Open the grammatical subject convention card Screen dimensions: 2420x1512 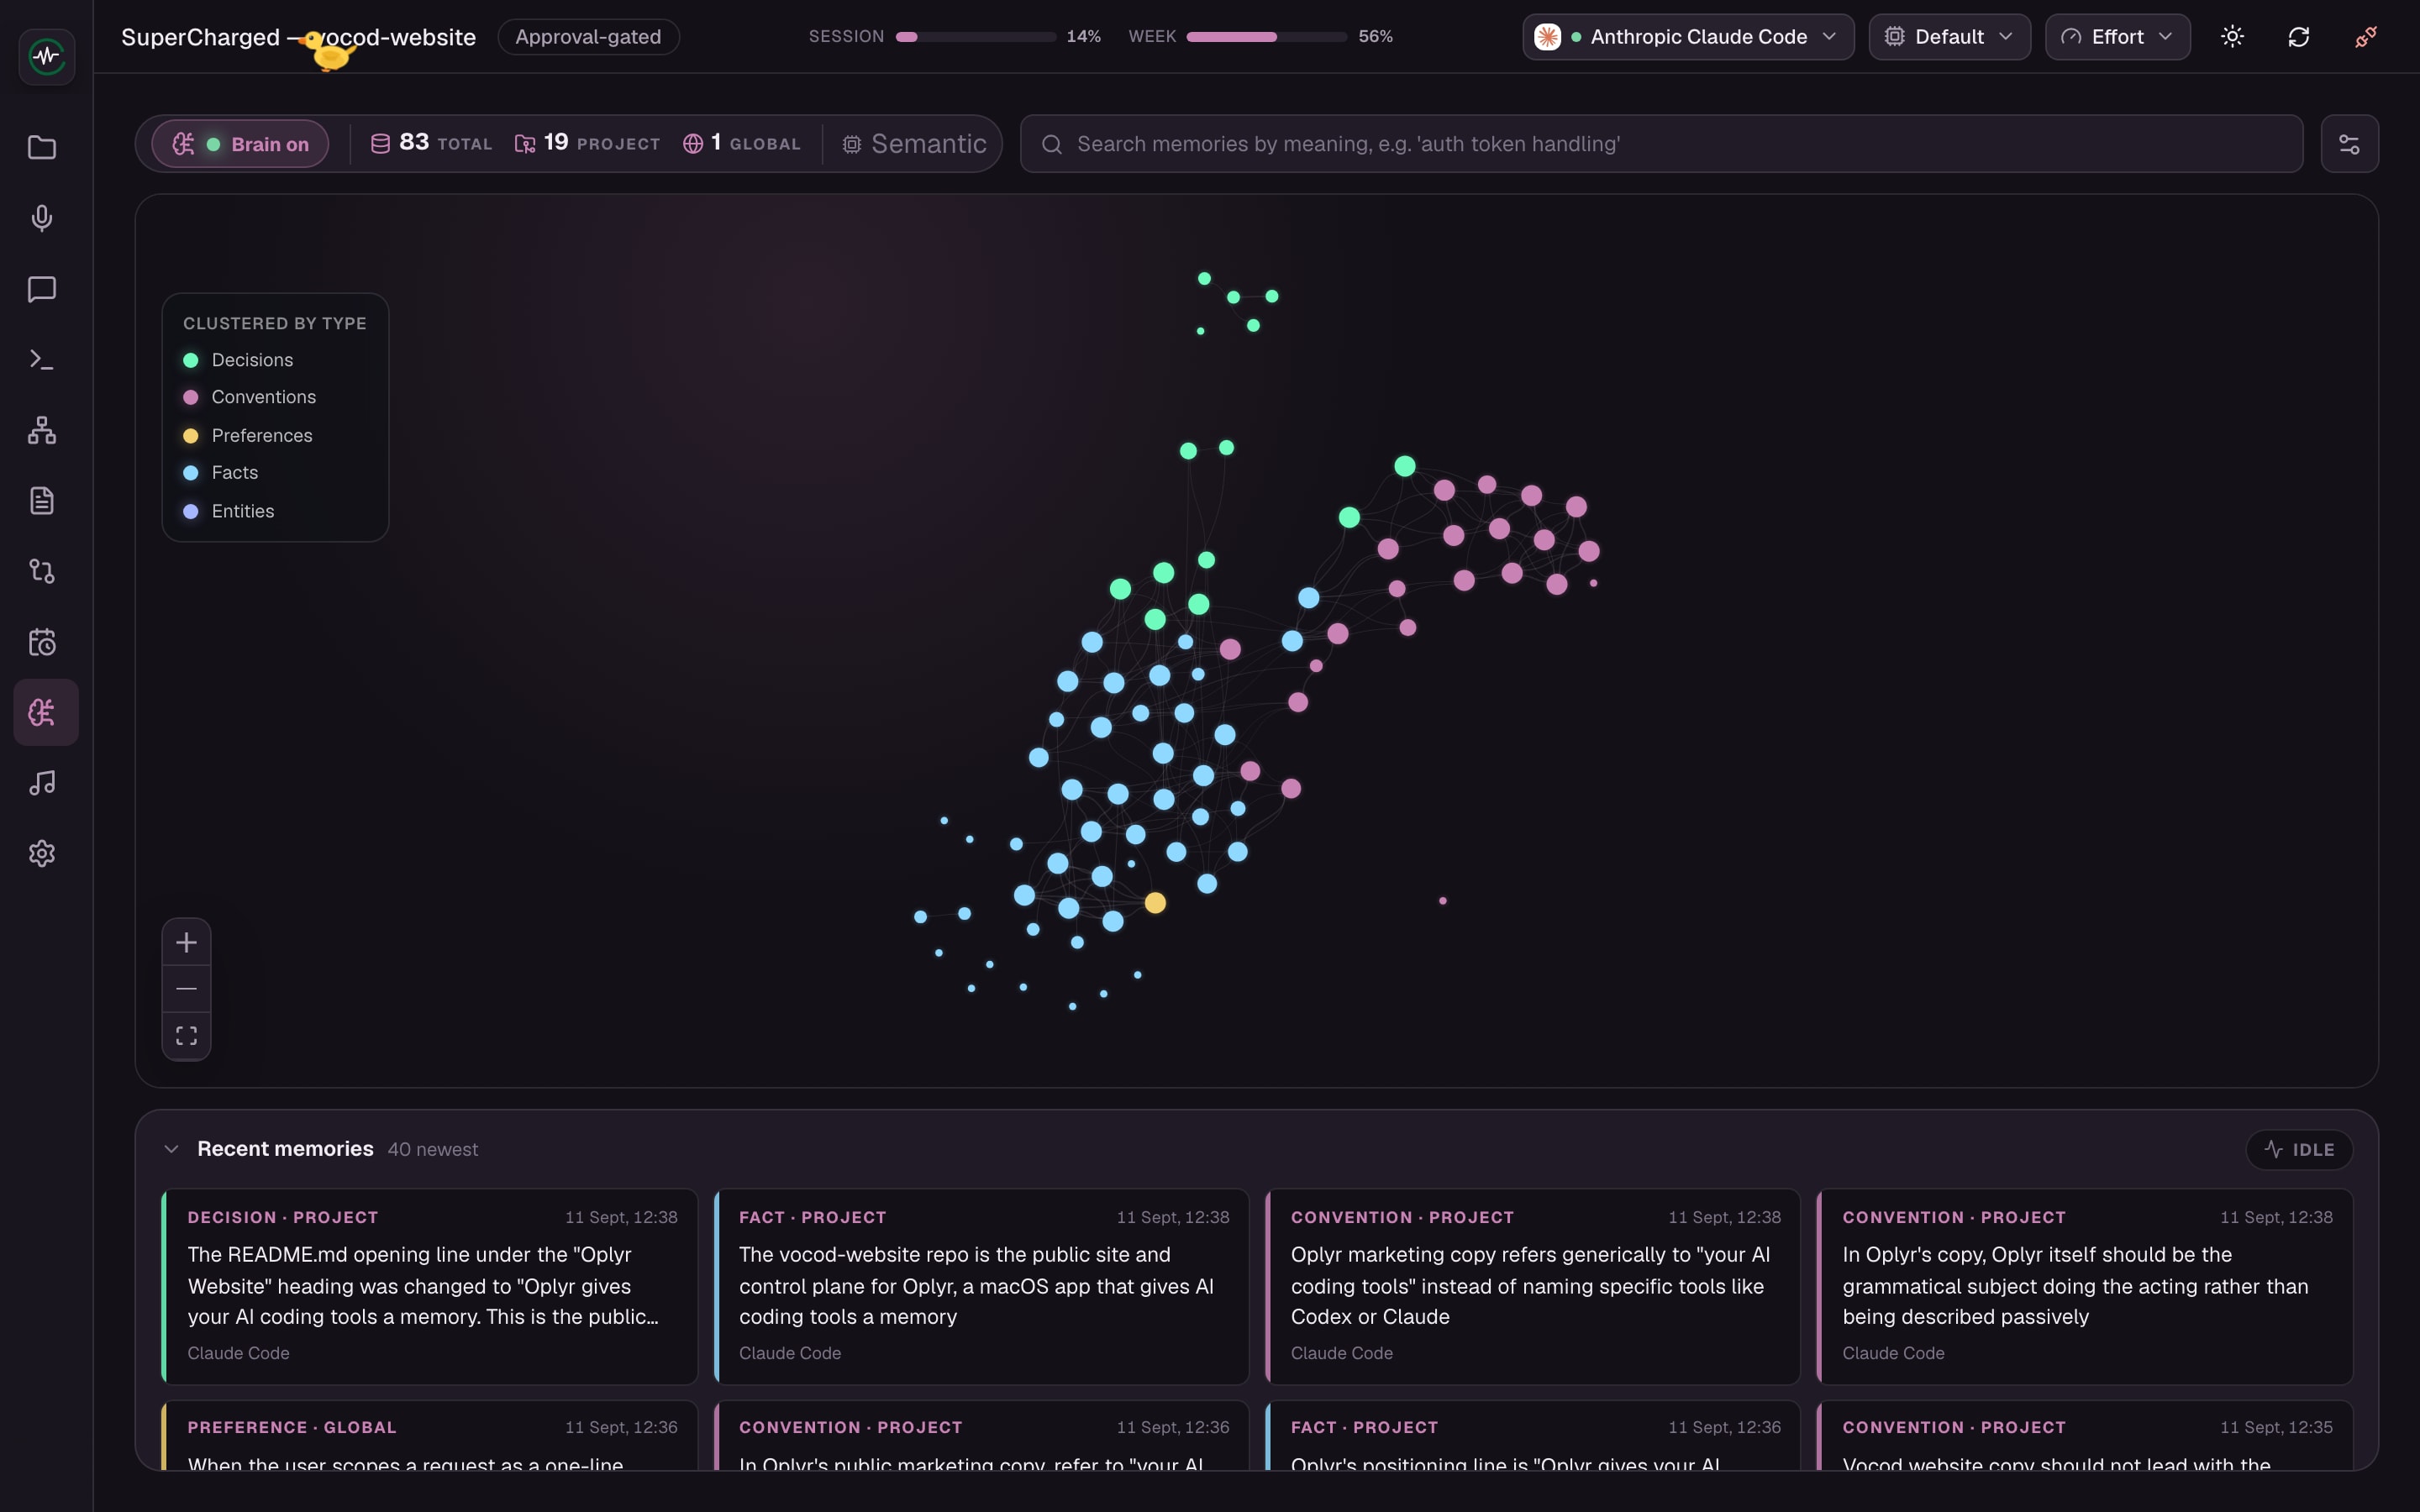2084,1286
